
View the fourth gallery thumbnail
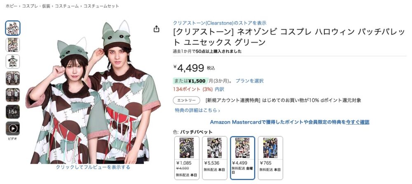pos(13,78)
